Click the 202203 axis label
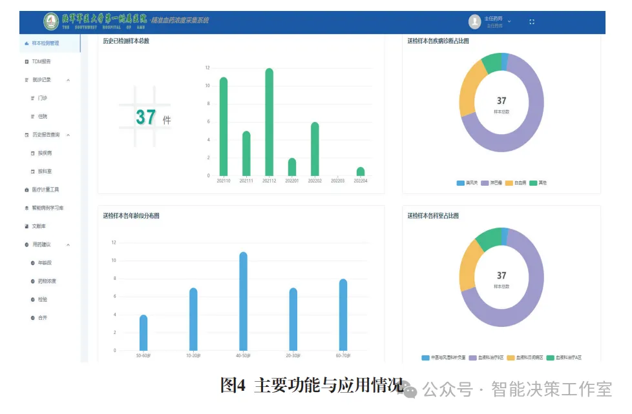The width and height of the screenshot is (632, 414). pos(338,181)
